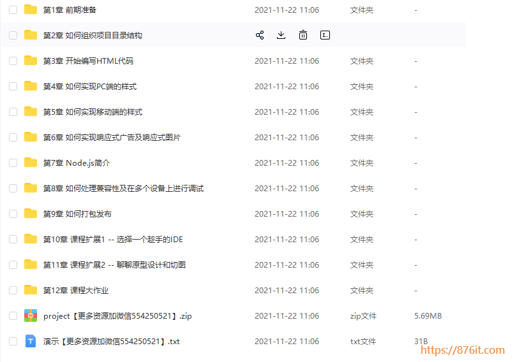The height and width of the screenshot is (362, 515).
Task: Open folder name 第1章 前期准备
Action: tap(70, 10)
